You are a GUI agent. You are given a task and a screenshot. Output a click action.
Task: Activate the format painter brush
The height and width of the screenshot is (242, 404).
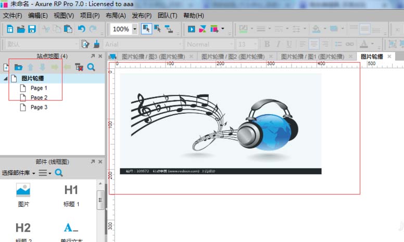point(97,44)
